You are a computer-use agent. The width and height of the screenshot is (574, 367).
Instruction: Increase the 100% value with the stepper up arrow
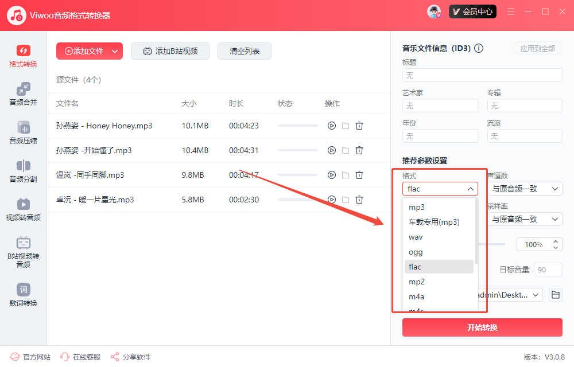pyautogui.click(x=555, y=241)
